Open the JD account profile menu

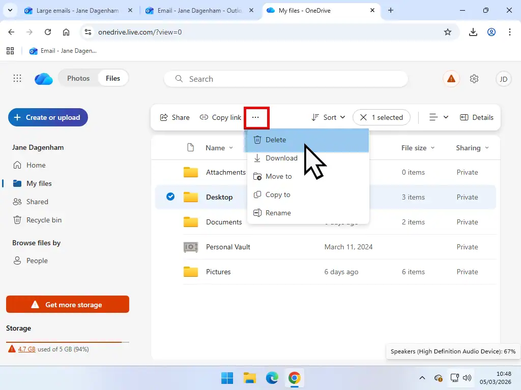[503, 79]
